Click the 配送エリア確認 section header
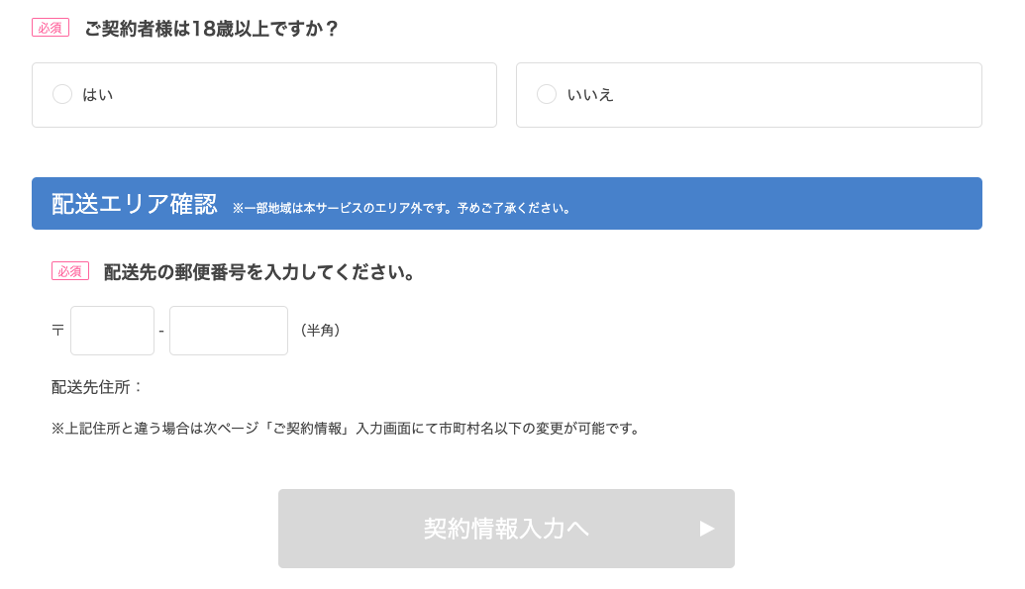The height and width of the screenshot is (589, 1025). click(x=507, y=203)
